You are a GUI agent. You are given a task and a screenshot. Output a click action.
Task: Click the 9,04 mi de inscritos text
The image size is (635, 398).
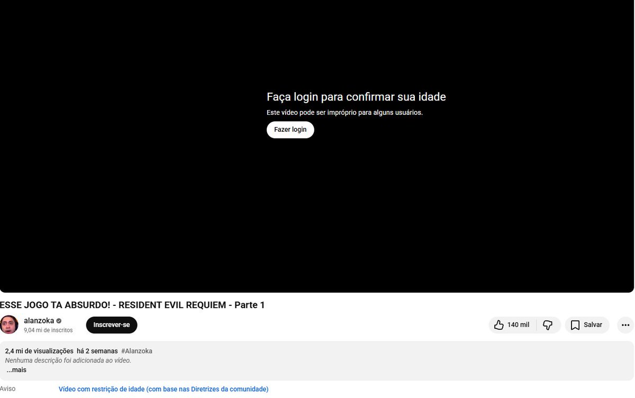[x=48, y=330]
